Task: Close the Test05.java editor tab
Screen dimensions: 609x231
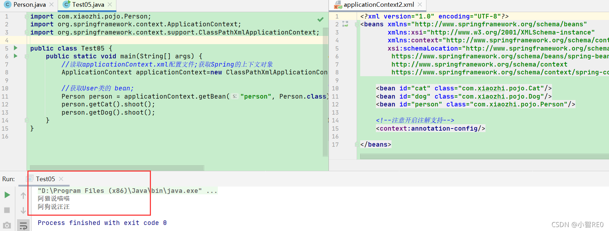Action: (x=110, y=5)
